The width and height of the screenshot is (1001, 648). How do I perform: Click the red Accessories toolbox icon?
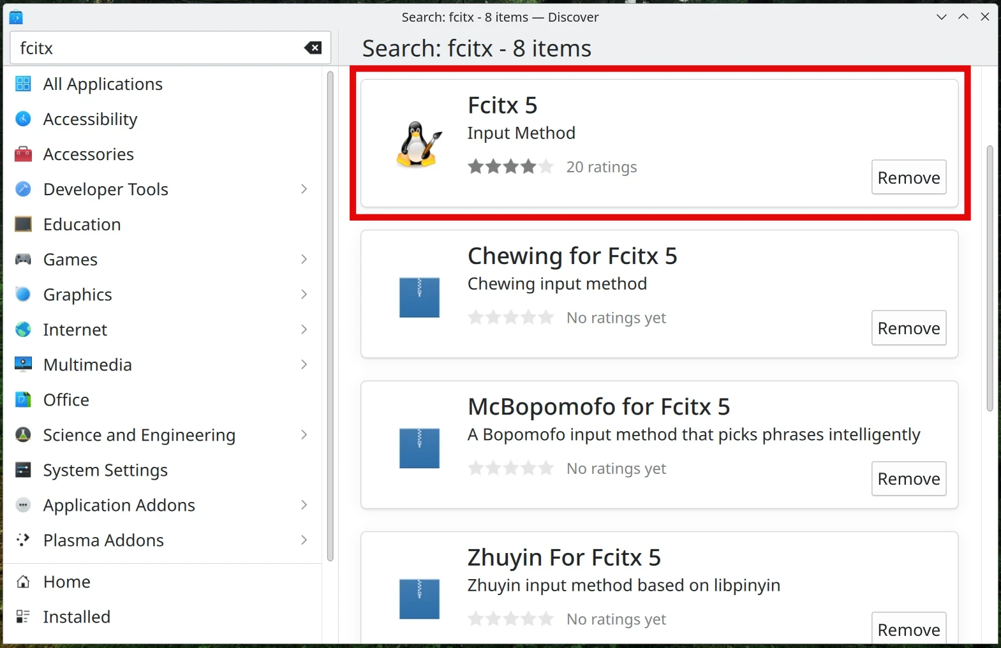pyautogui.click(x=23, y=154)
